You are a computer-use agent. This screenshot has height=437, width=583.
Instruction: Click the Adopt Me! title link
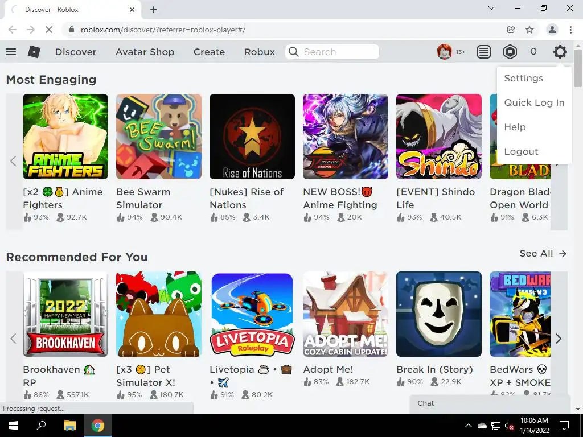[328, 369]
